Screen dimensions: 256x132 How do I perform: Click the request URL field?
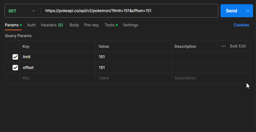(129, 11)
